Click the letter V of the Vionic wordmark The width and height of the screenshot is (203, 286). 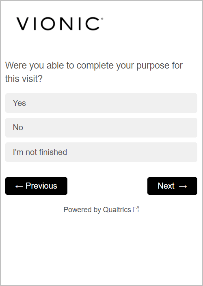tap(24, 24)
